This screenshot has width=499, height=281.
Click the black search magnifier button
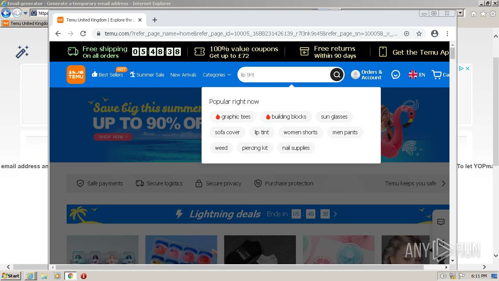tap(337, 75)
